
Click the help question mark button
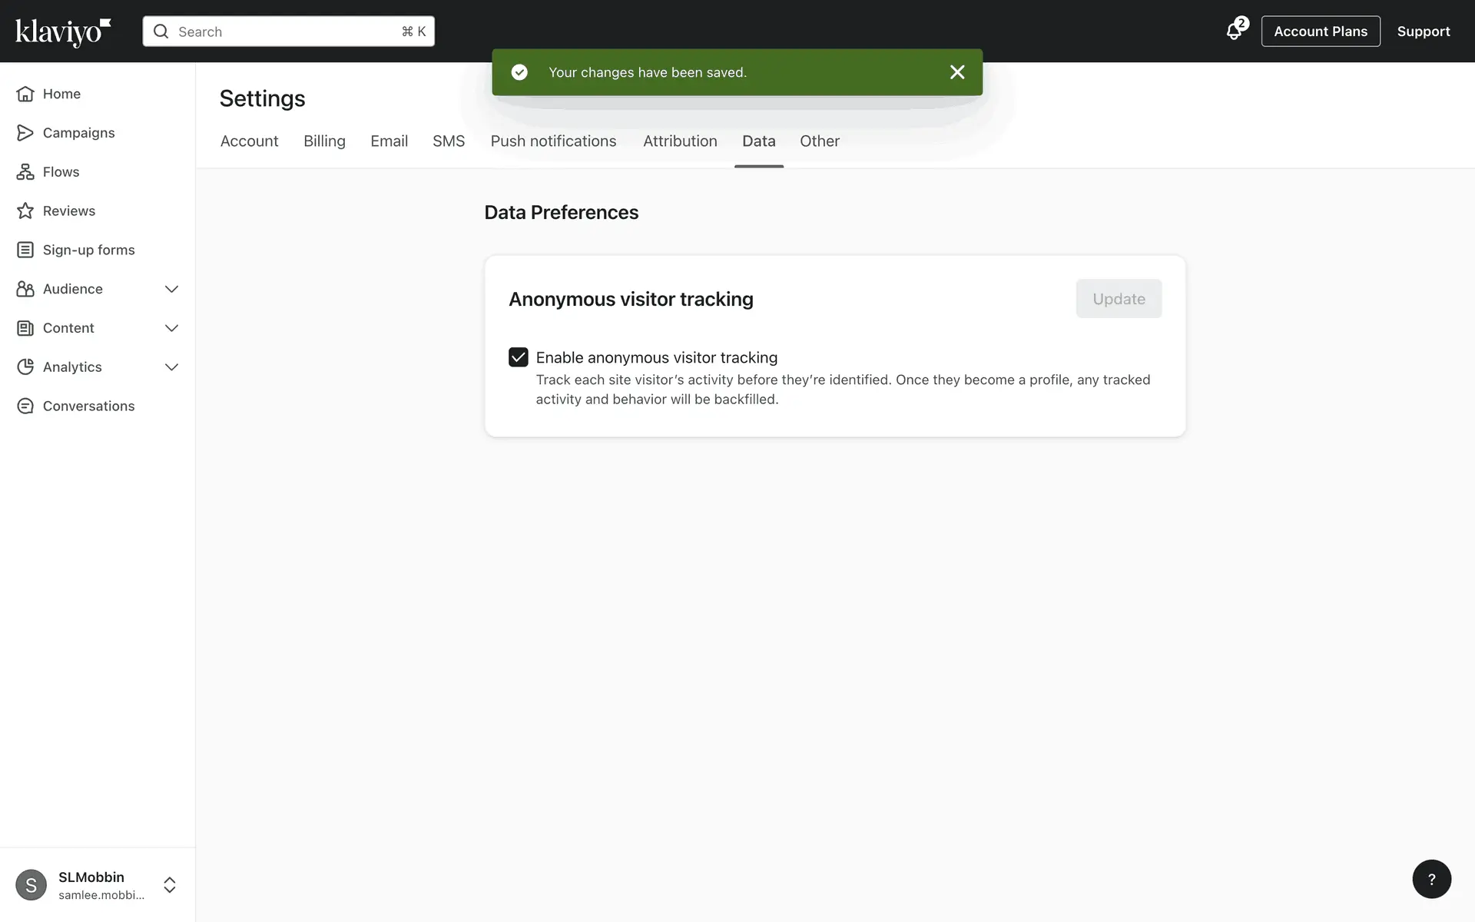pyautogui.click(x=1431, y=879)
